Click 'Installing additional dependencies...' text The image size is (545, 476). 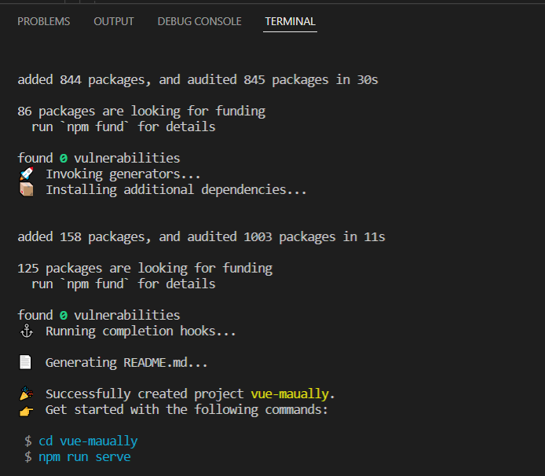point(176,190)
